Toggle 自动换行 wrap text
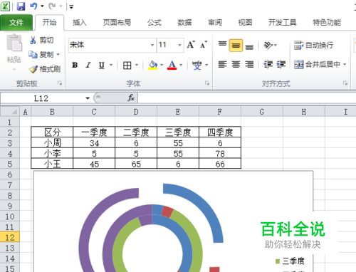 (x=313, y=45)
